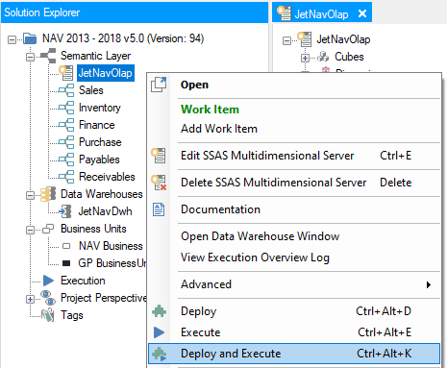Collapse the Data Warehouses node
The height and width of the screenshot is (368, 447).
point(30,195)
